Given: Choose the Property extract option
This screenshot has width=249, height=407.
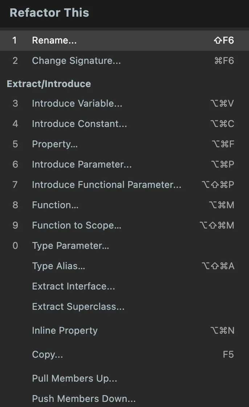Looking at the screenshot, I should coord(55,144).
